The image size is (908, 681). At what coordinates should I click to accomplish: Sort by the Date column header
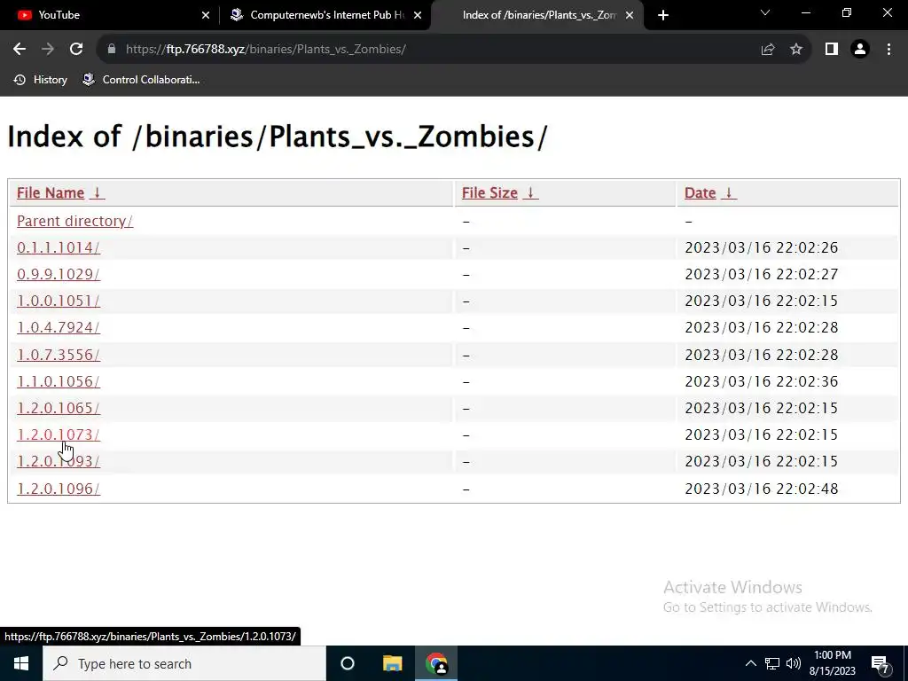[701, 192]
